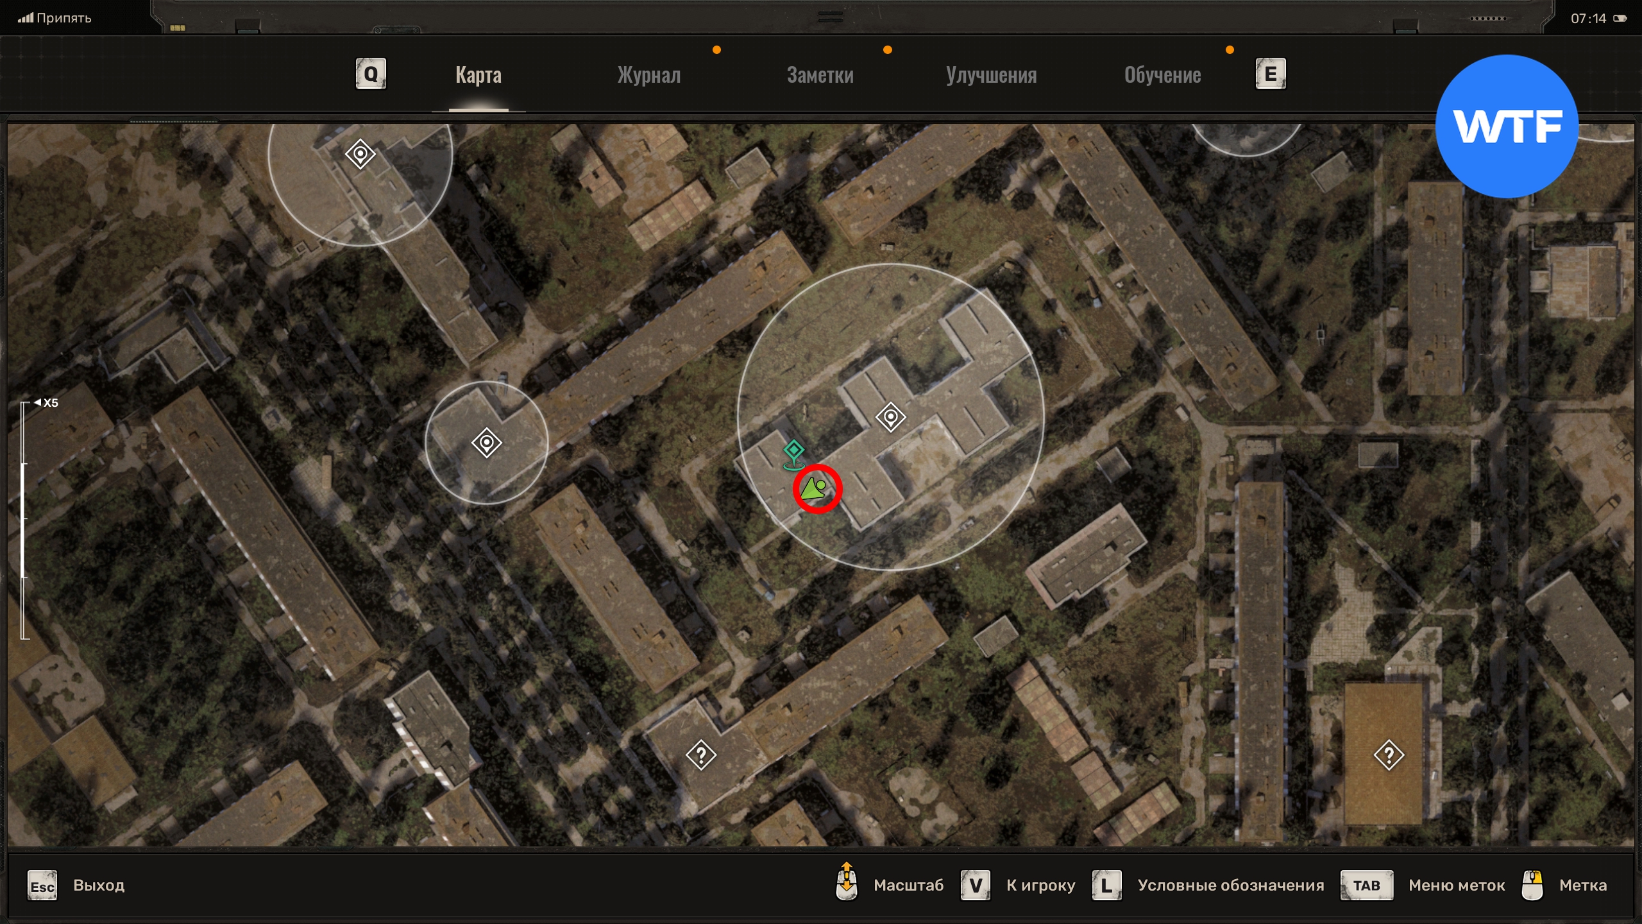Open Меню меток with TAB button

pos(1366,886)
